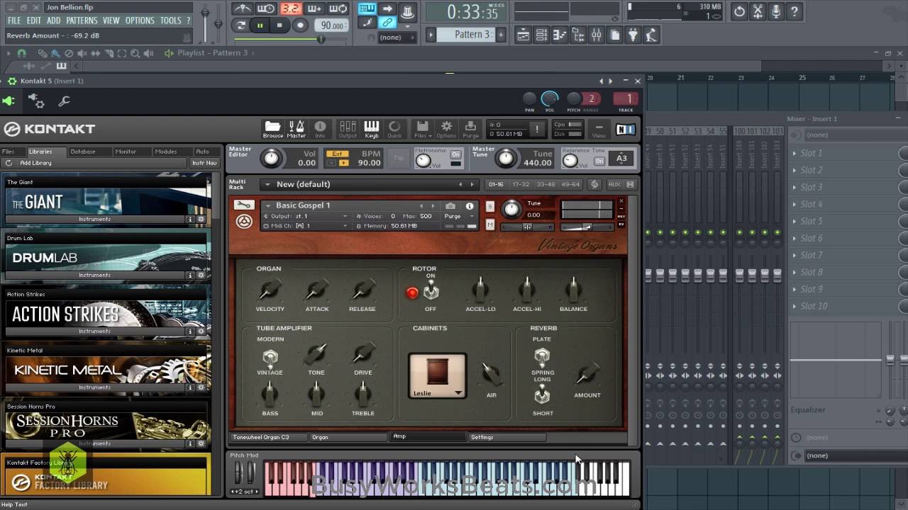The image size is (908, 510).
Task: Adjust FL Studio main volume slider
Action: (x=206, y=14)
